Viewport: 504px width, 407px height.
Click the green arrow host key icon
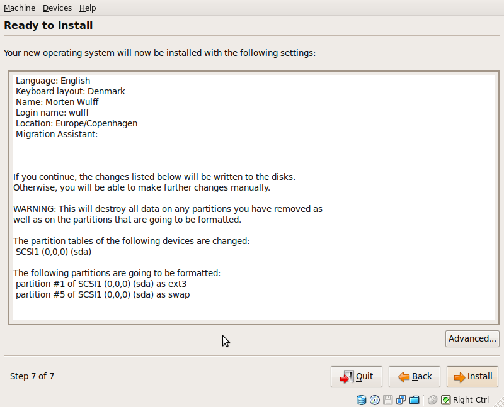pyautogui.click(x=446, y=400)
